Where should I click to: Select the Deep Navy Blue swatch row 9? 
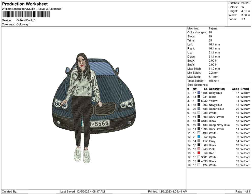pyautogui.click(x=198, y=125)
